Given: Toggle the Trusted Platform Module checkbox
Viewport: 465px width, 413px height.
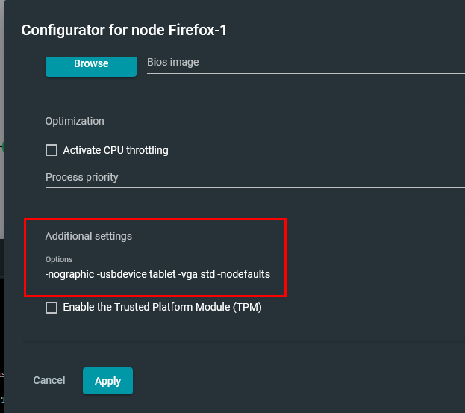Looking at the screenshot, I should (52, 307).
